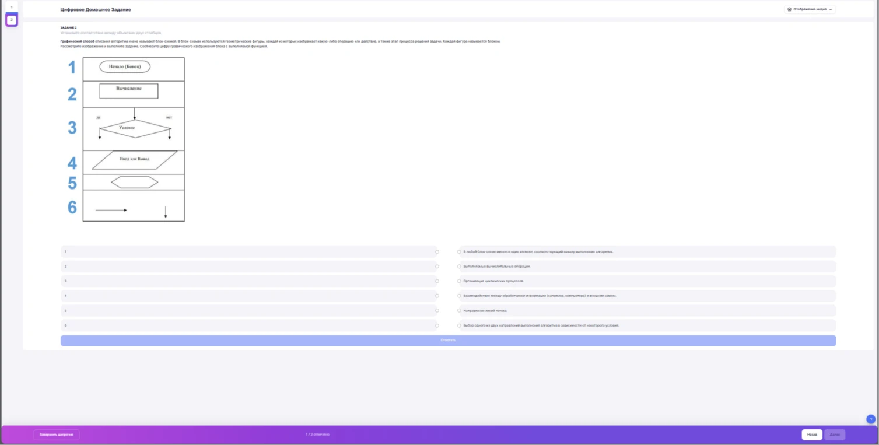Select the connector circle on left row 1
This screenshot has height=445, width=879.
[x=437, y=252]
